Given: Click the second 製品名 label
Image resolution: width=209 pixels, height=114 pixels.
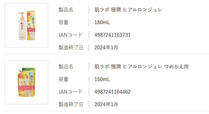Looking at the screenshot, I should click(66, 67).
